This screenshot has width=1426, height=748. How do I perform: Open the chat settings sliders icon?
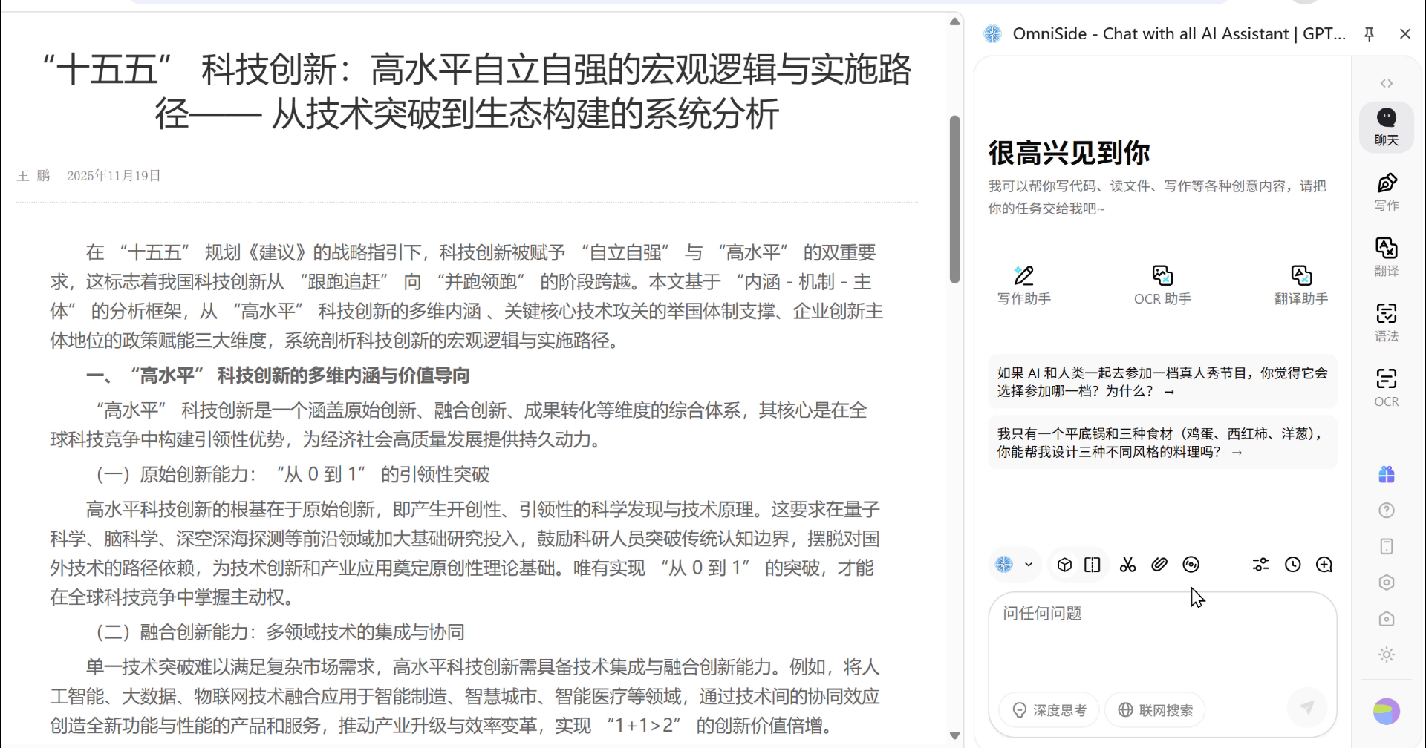pos(1260,565)
